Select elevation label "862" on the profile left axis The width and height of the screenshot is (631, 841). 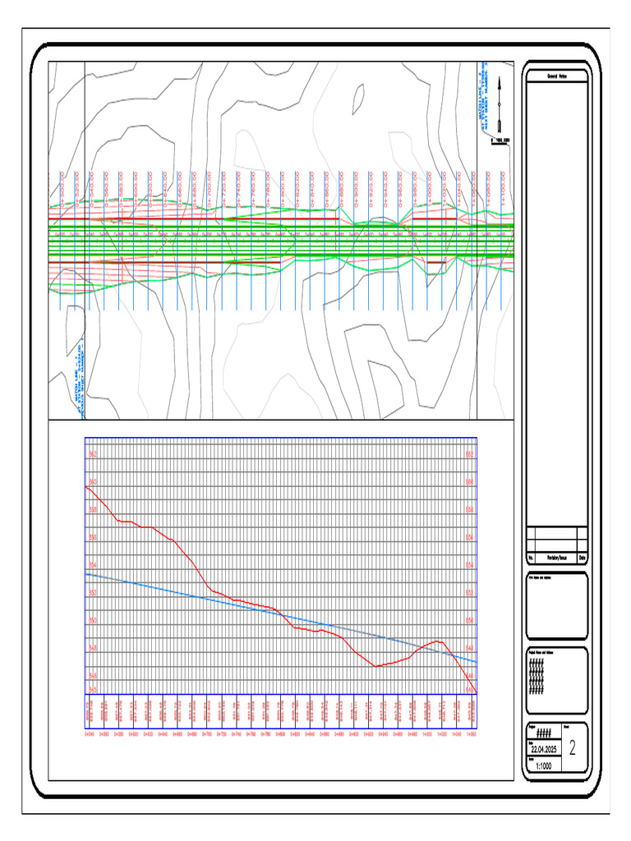(x=93, y=454)
